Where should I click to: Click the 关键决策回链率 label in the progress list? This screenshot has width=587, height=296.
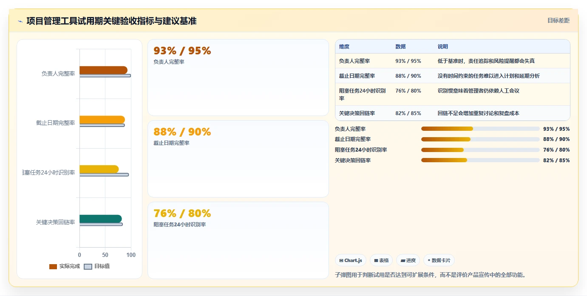coord(353,161)
